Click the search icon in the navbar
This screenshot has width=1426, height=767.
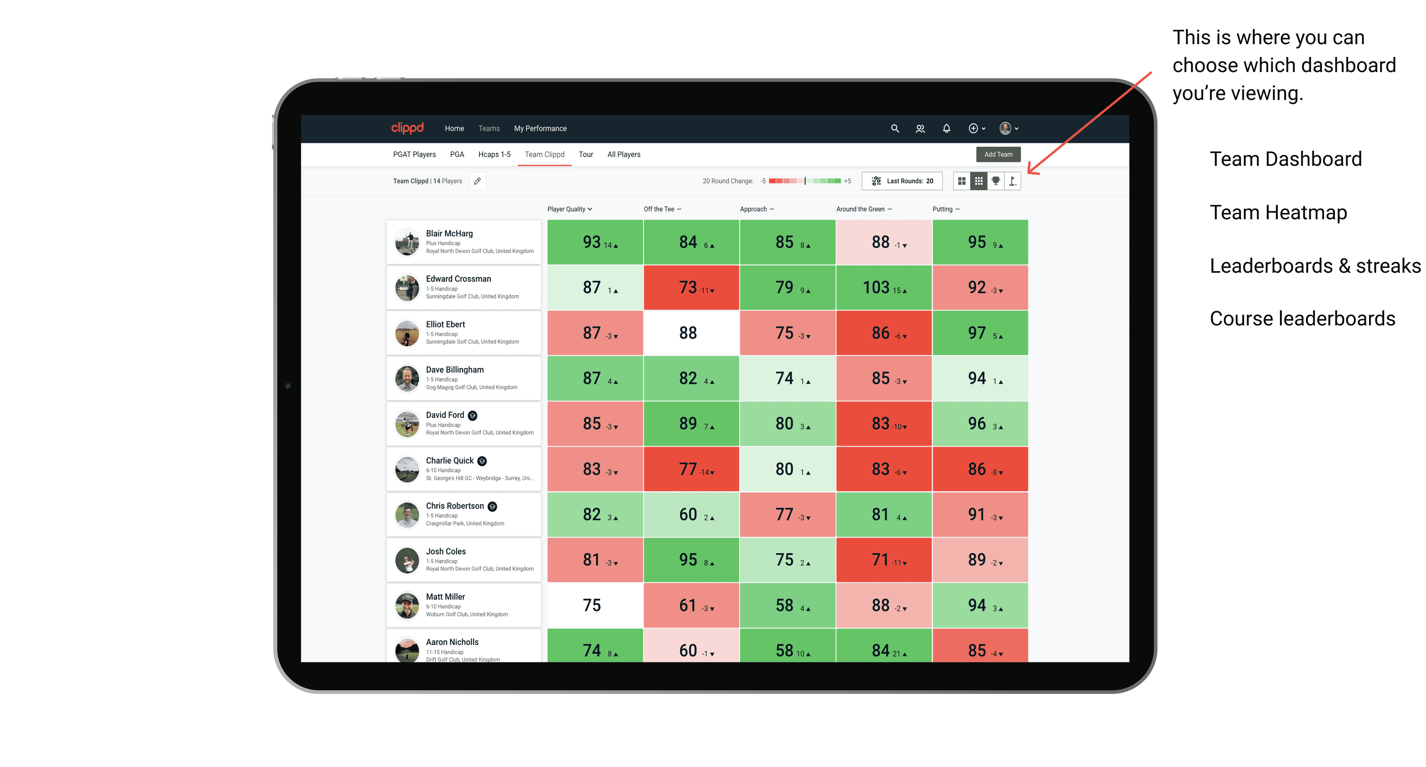893,129
